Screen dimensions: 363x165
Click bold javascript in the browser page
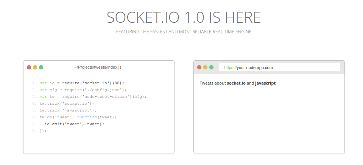point(265,83)
